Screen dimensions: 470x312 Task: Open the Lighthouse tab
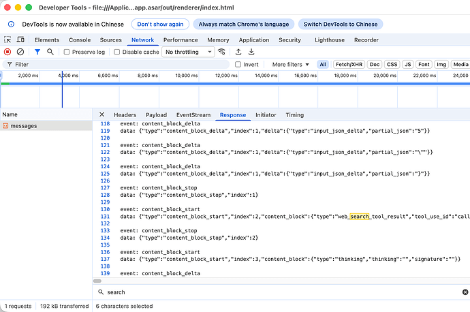[330, 40]
